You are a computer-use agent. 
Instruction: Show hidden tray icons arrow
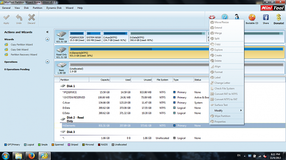click(x=244, y=156)
